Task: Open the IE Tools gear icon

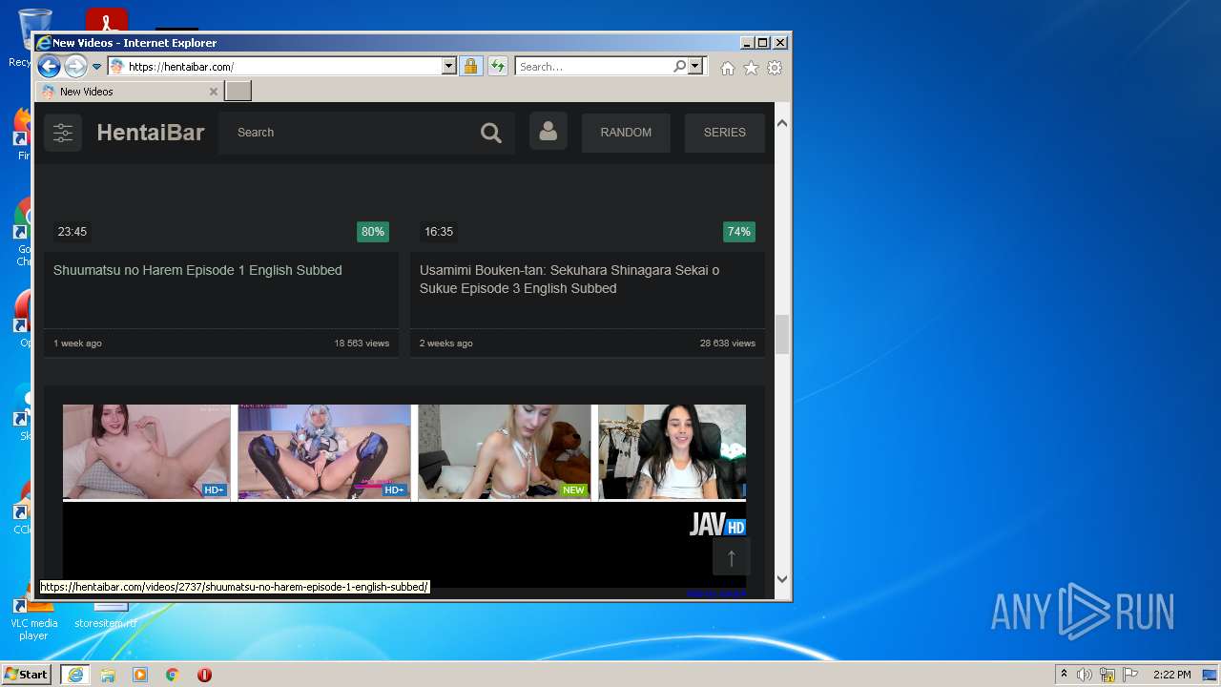Action: point(775,68)
